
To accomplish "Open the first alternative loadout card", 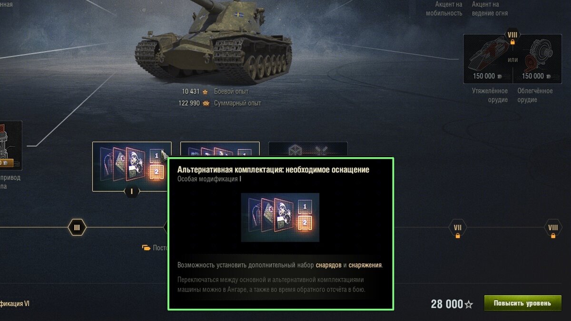I will (132, 166).
